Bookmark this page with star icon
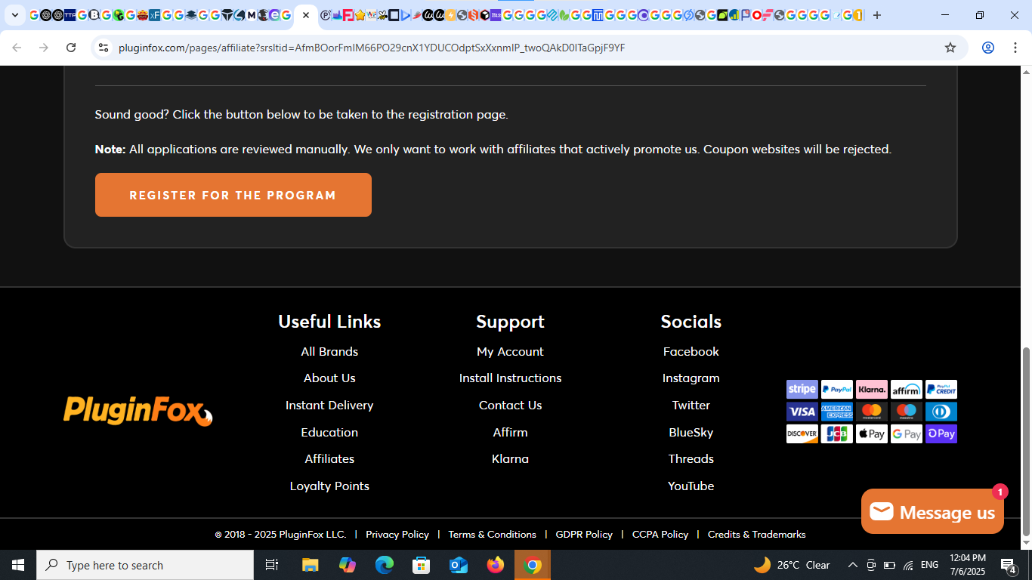 (x=950, y=48)
